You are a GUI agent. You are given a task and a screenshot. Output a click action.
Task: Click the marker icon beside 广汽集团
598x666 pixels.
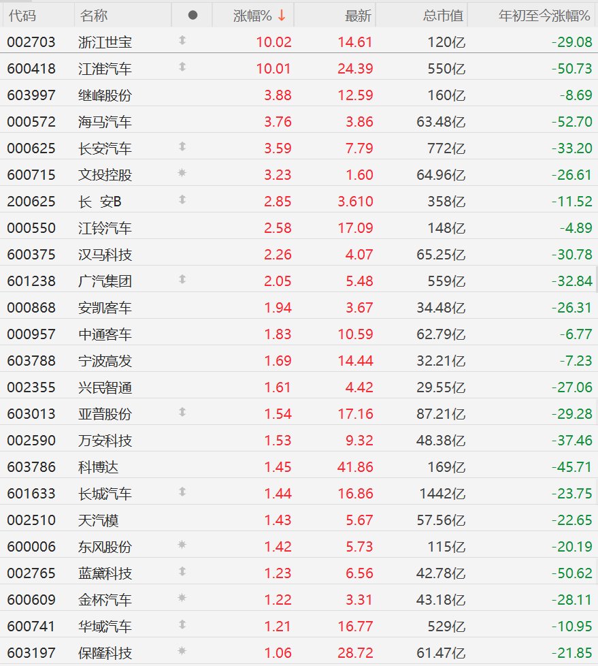[x=182, y=279]
